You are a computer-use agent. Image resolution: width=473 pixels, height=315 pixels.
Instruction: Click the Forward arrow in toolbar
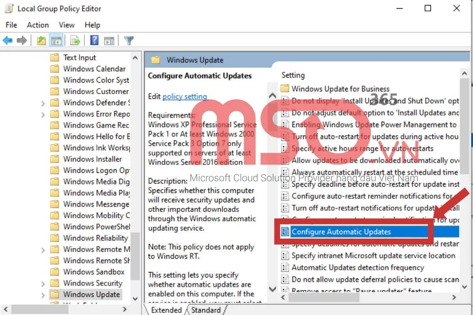(22, 40)
